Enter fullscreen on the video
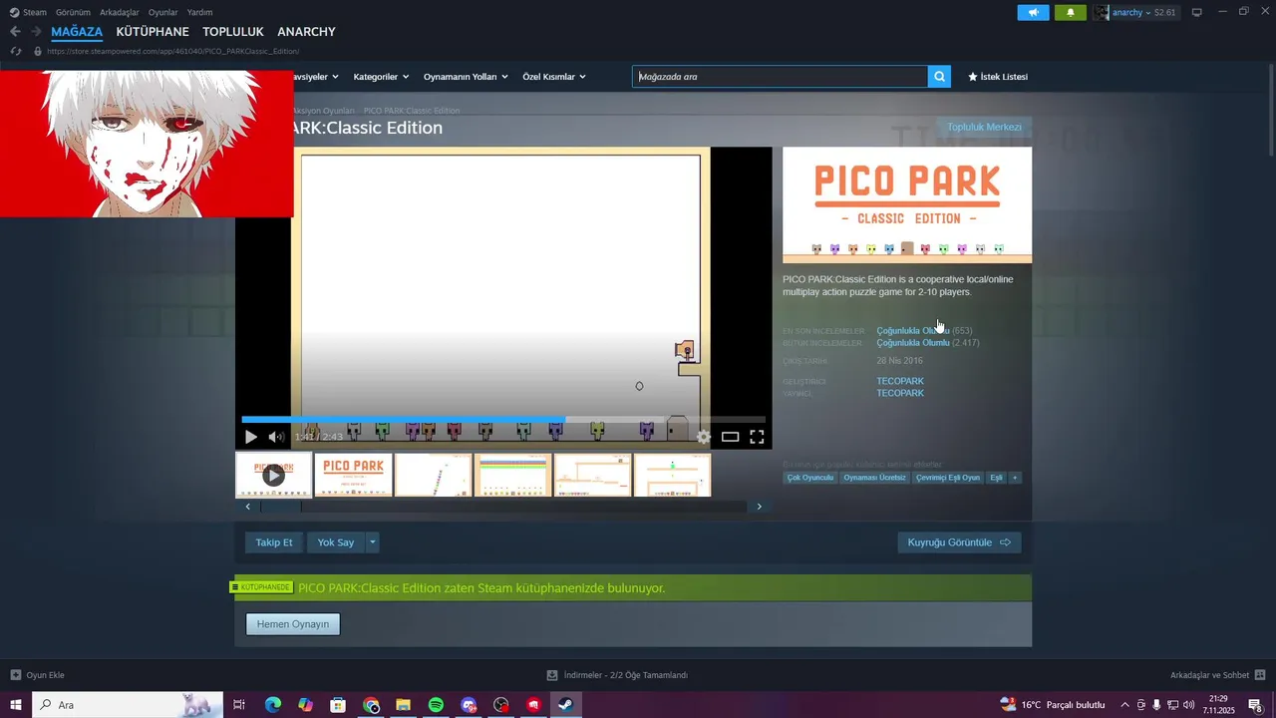Screen dimensions: 1276x718 pyautogui.click(x=757, y=437)
